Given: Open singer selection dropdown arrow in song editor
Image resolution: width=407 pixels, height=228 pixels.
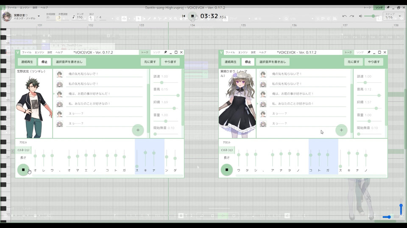Looking at the screenshot, I should (39, 16).
